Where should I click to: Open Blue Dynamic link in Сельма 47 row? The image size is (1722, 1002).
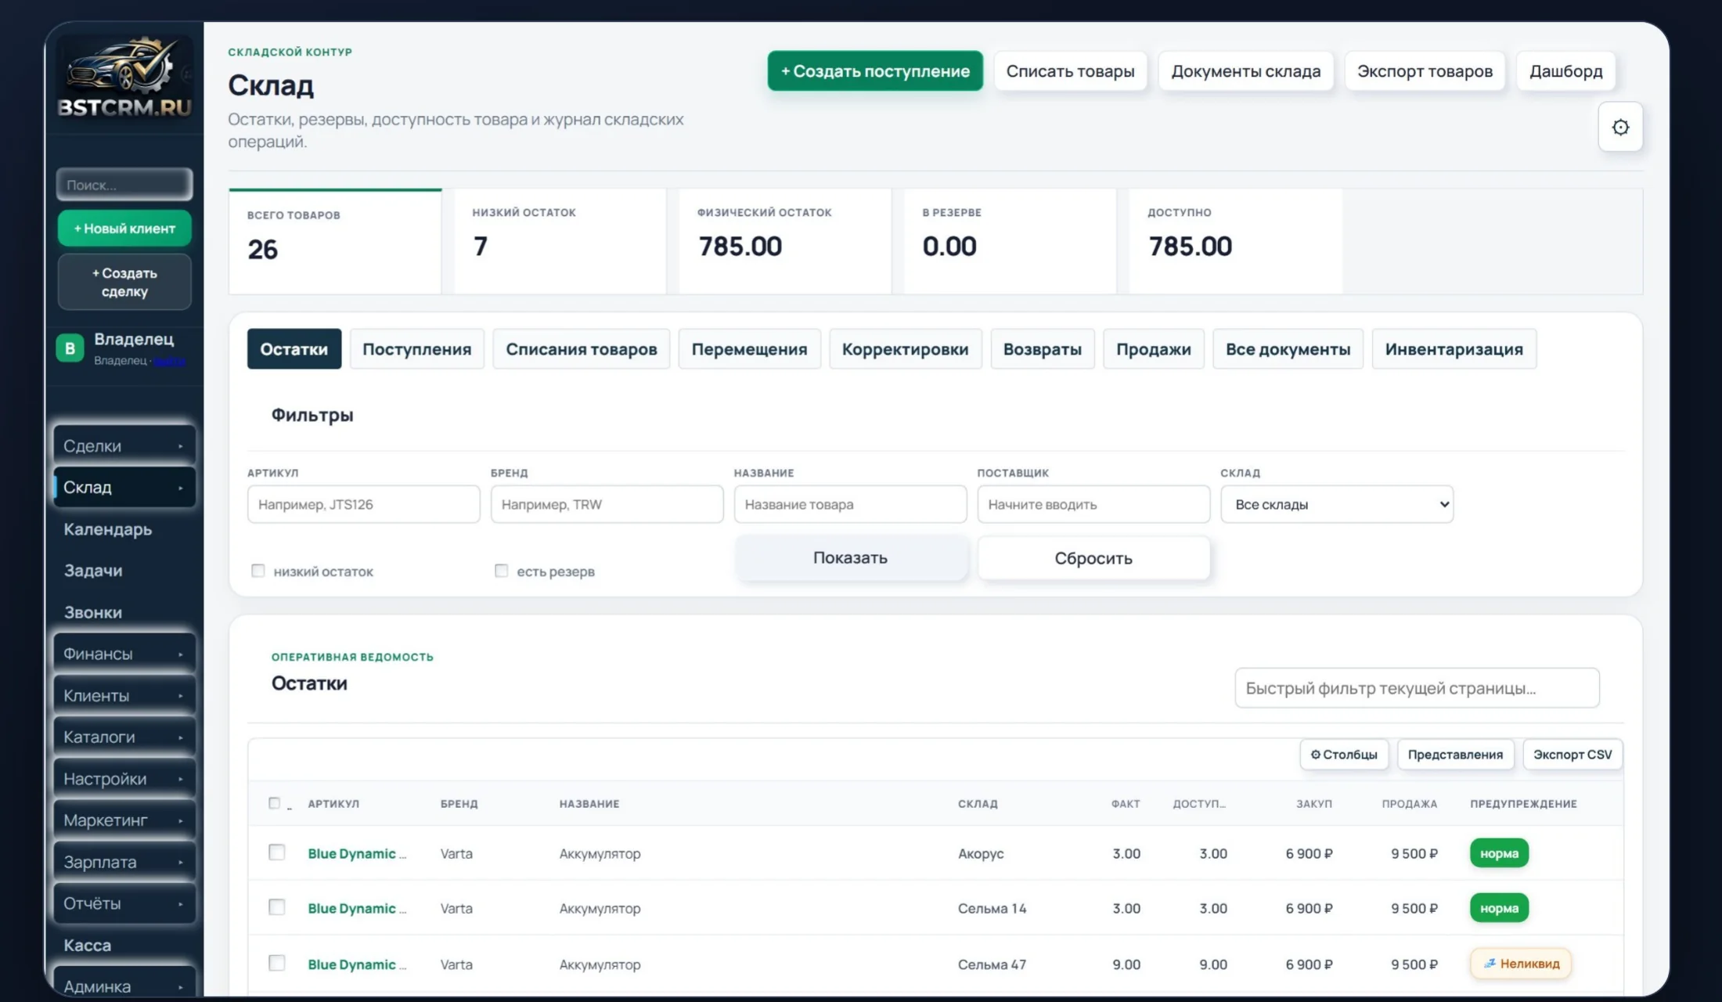click(x=357, y=964)
